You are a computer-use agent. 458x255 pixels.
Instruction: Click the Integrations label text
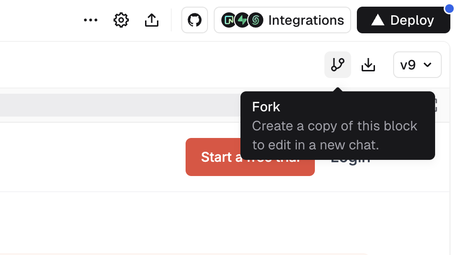click(306, 20)
